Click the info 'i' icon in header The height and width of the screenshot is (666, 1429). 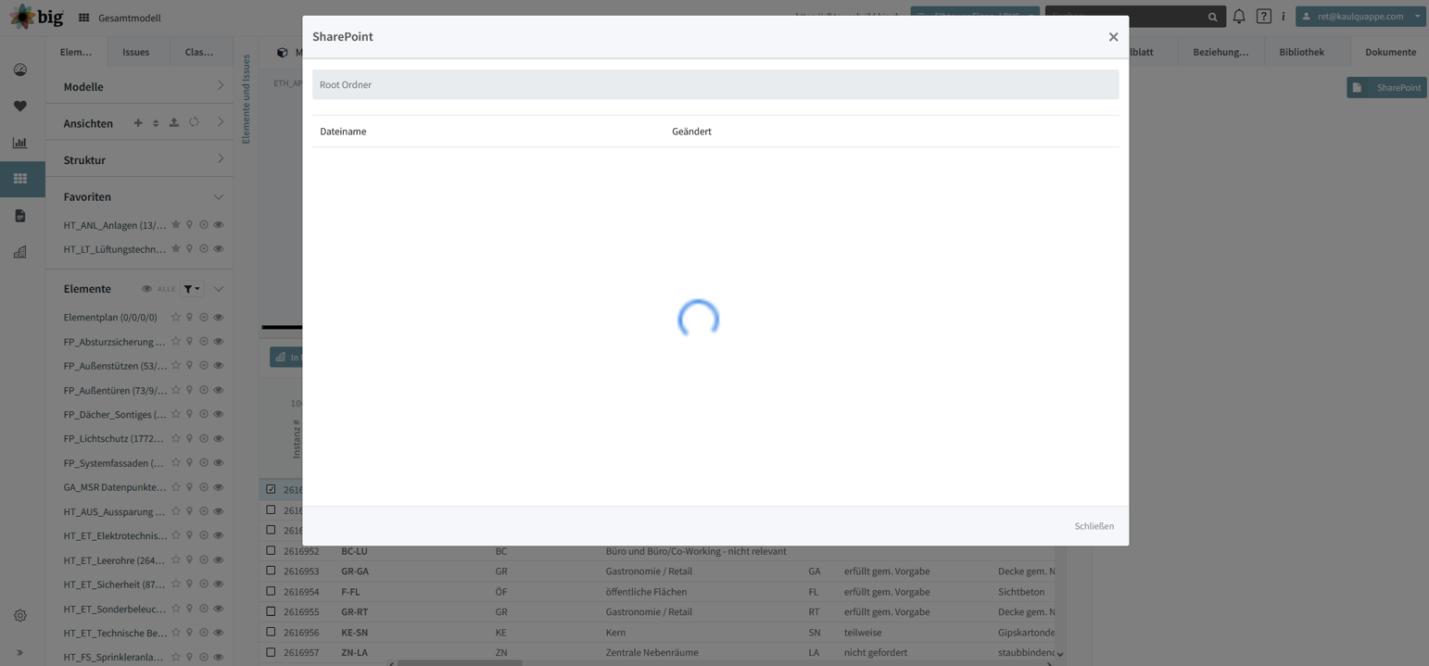[x=1284, y=16]
